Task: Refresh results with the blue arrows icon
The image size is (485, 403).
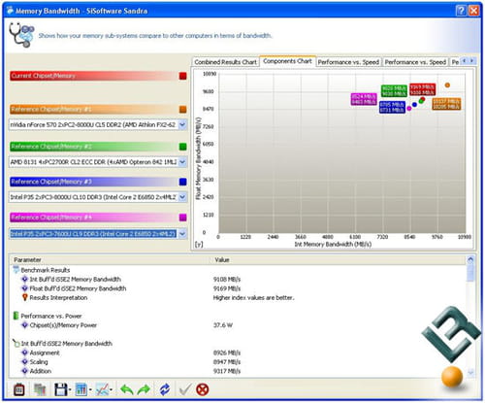Action: (x=165, y=389)
